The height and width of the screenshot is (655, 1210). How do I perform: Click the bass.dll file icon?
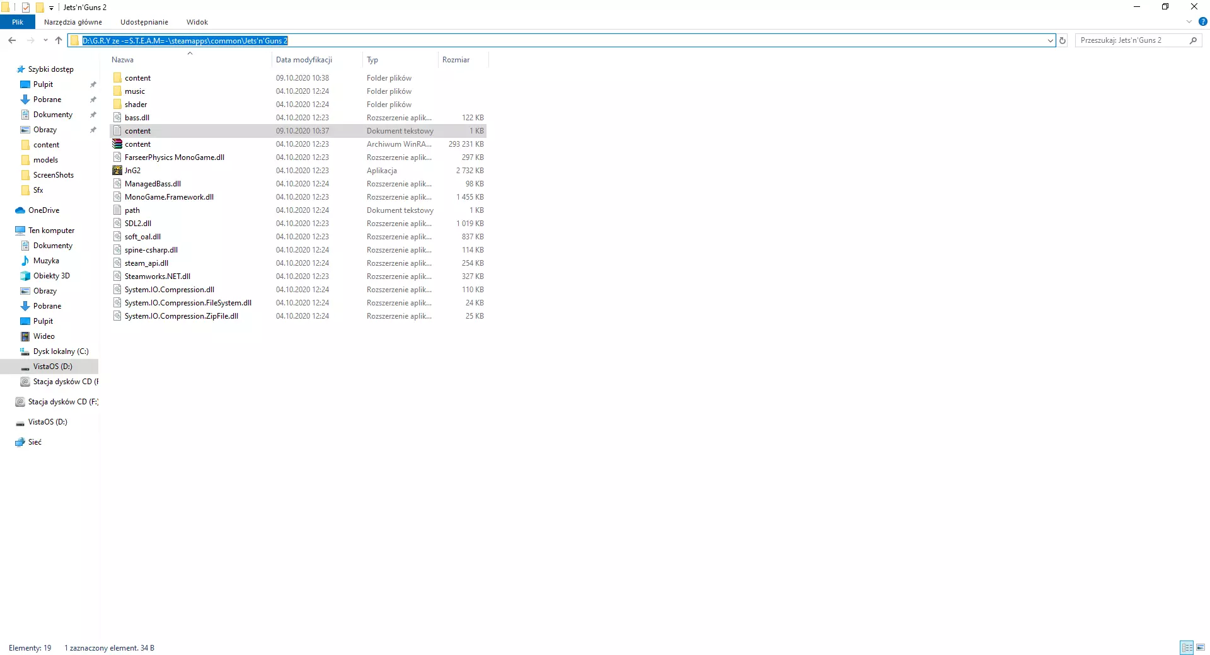click(x=117, y=117)
